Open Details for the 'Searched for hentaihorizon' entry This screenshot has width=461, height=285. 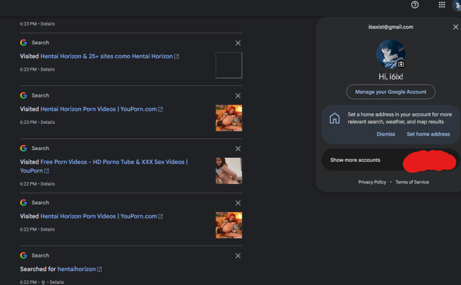tap(57, 282)
